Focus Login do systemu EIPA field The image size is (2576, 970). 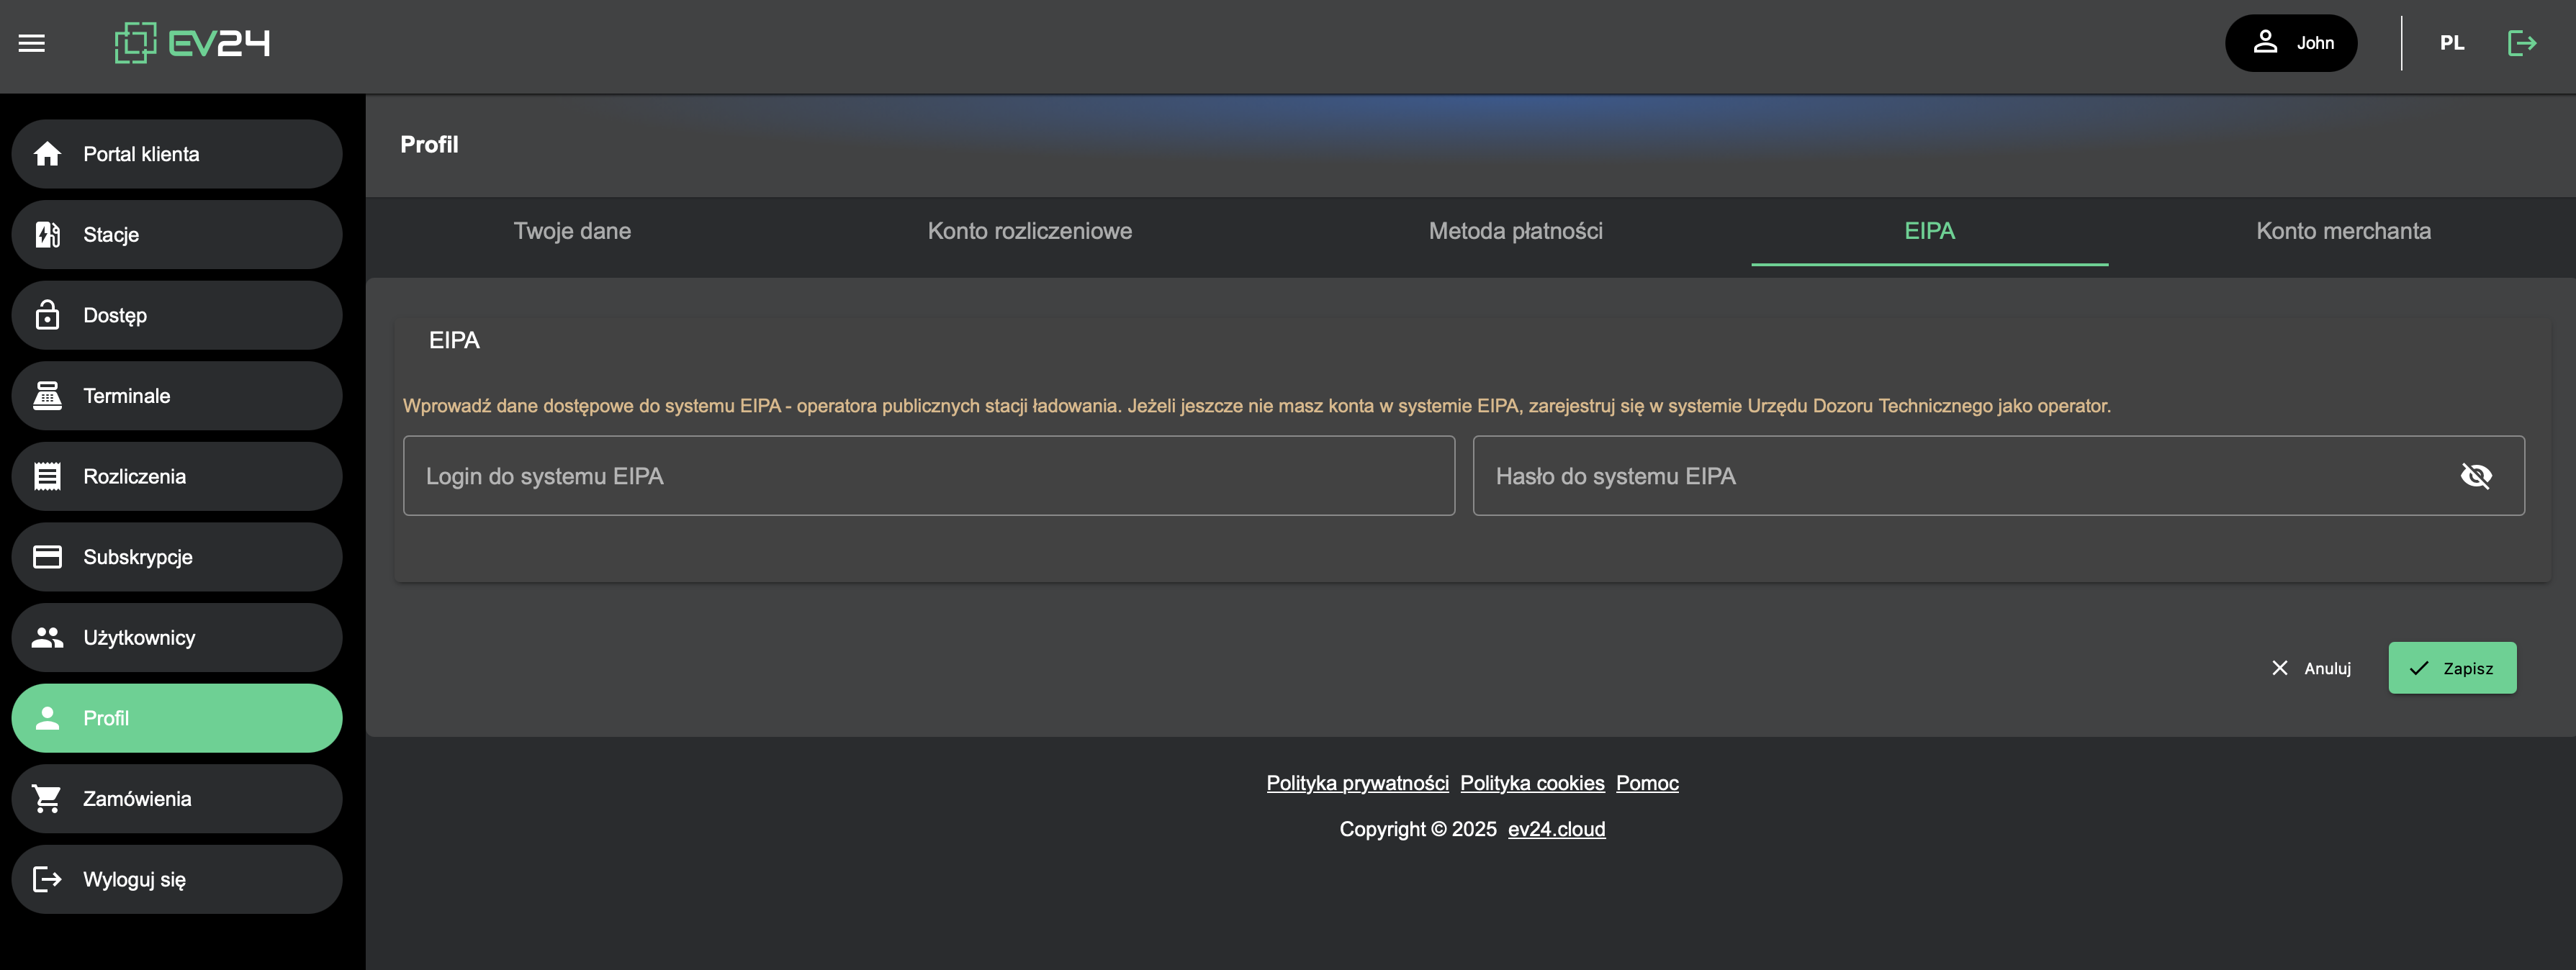928,476
